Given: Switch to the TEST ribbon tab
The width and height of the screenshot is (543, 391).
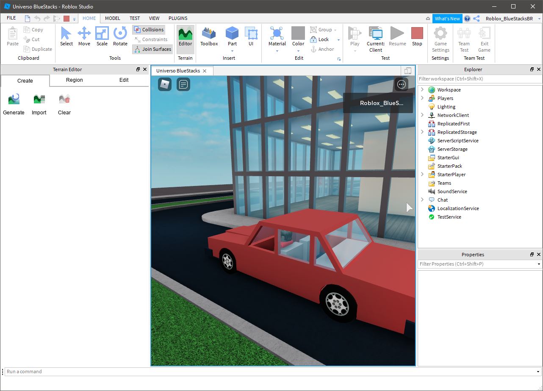Looking at the screenshot, I should coord(135,18).
